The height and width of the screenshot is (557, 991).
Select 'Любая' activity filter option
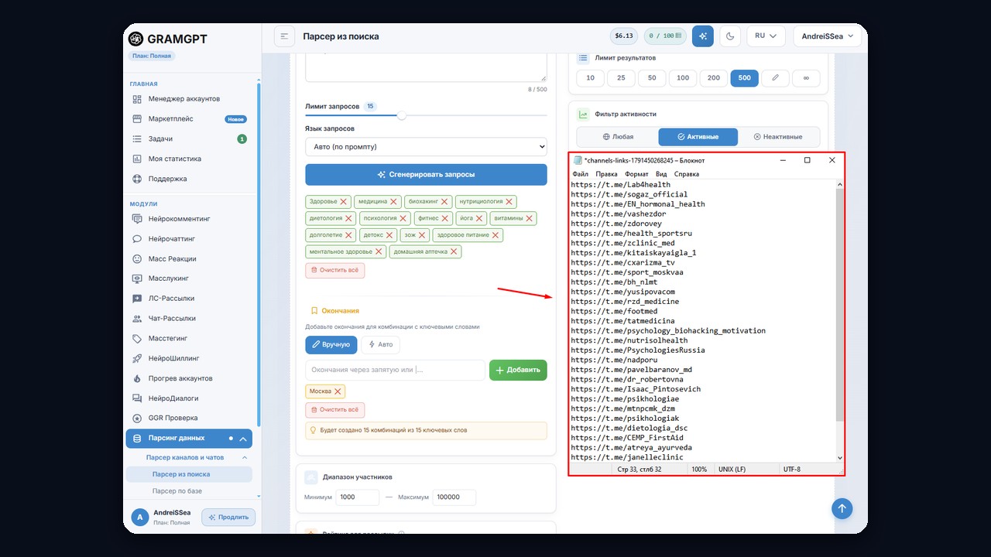click(618, 137)
